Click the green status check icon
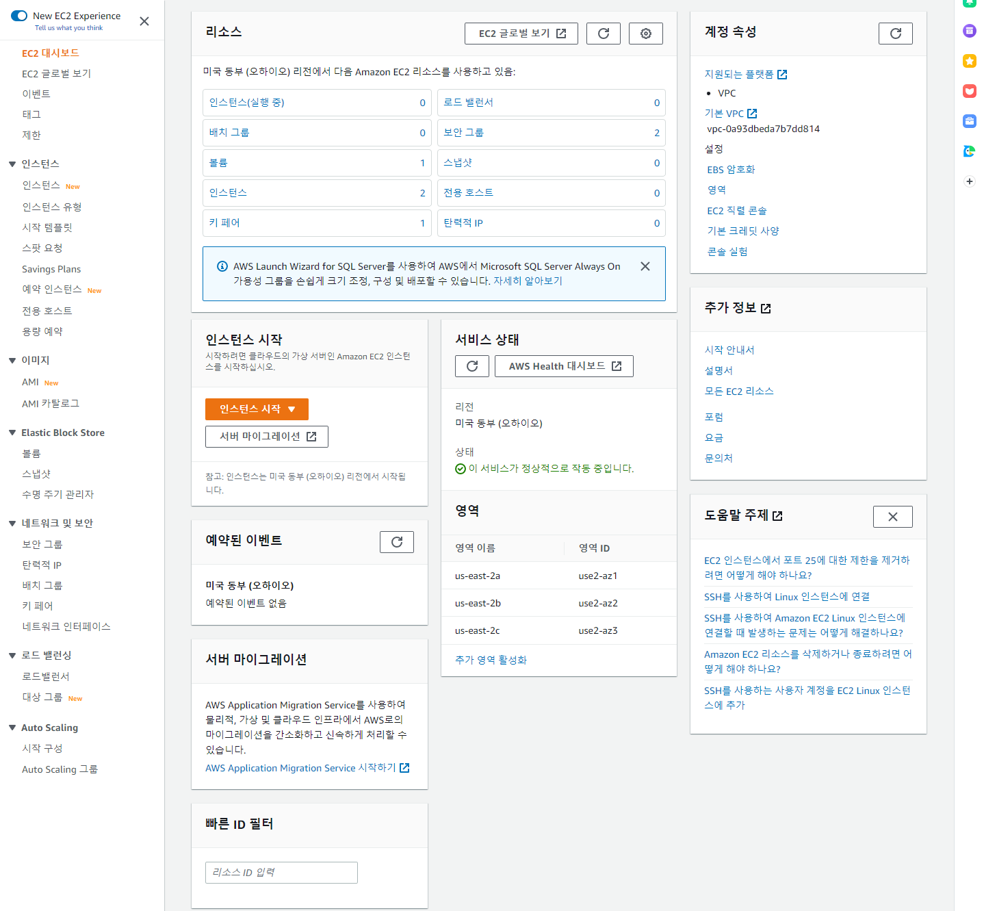Viewport: 984px width, 911px height. click(x=461, y=469)
